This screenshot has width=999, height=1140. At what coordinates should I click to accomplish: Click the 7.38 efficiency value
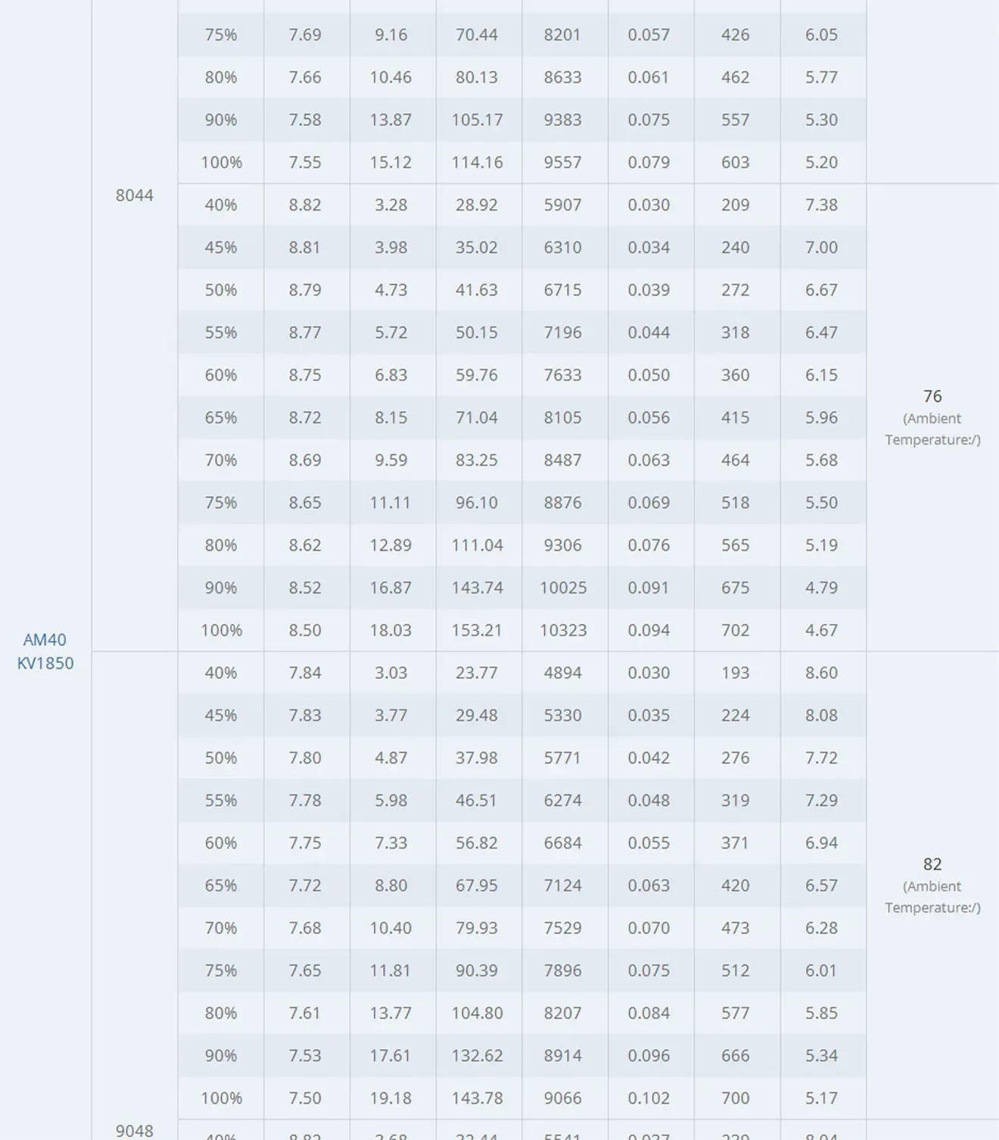tap(821, 205)
